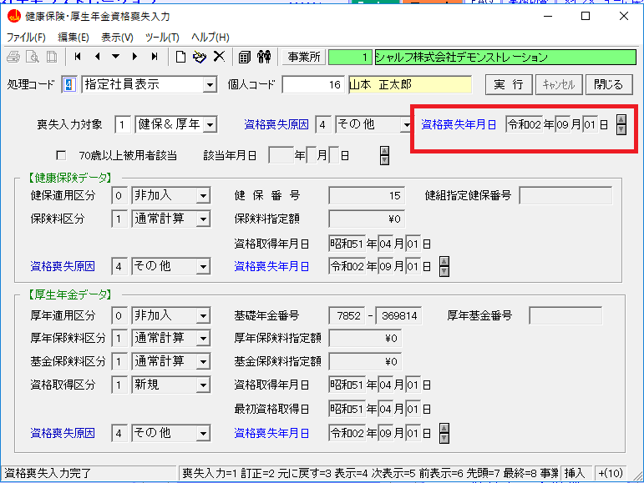The height and width of the screenshot is (483, 644).
Task: Click the delete X icon in toolbar
Action: (x=219, y=57)
